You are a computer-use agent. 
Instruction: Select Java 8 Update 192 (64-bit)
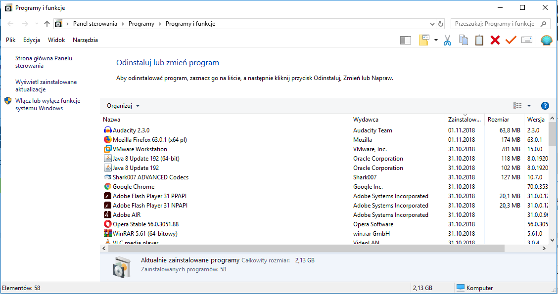324,159
